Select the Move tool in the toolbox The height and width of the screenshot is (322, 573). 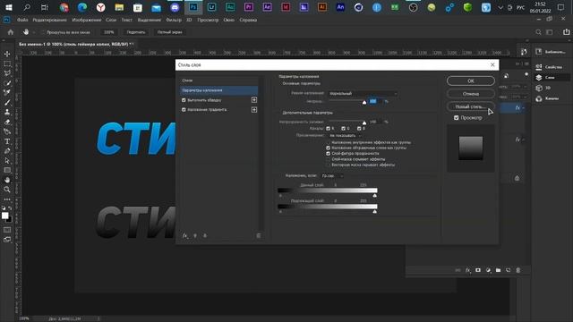click(7, 54)
